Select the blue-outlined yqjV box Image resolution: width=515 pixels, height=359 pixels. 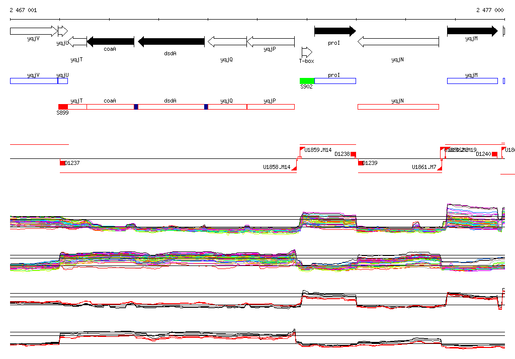tap(34, 81)
